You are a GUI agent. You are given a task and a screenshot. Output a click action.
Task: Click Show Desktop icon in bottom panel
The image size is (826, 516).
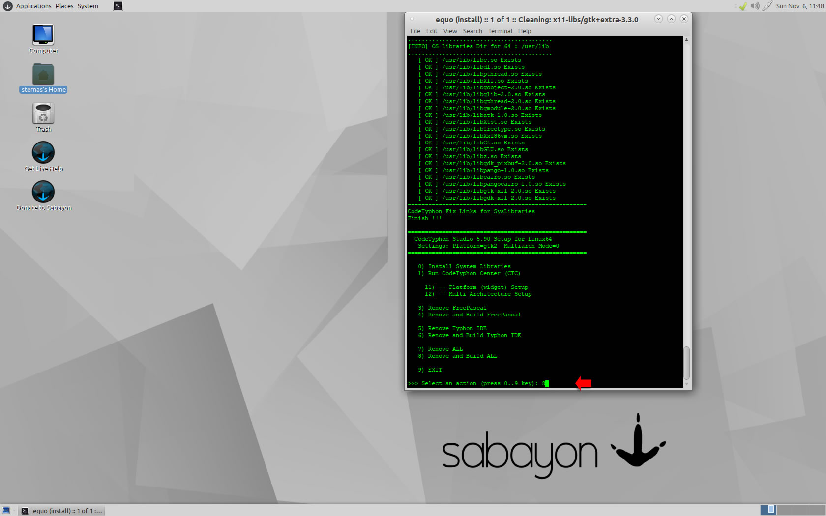6,511
